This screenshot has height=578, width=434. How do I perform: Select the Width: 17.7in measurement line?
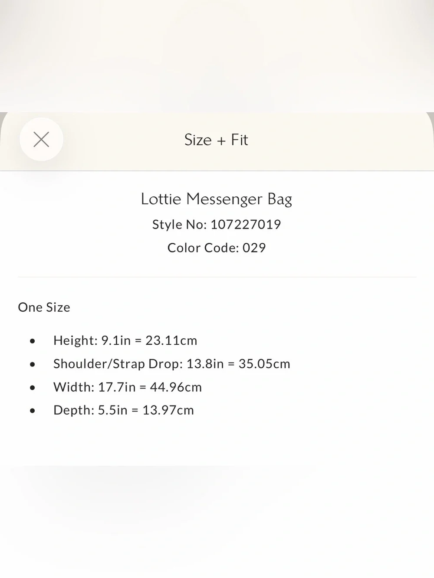pos(128,387)
